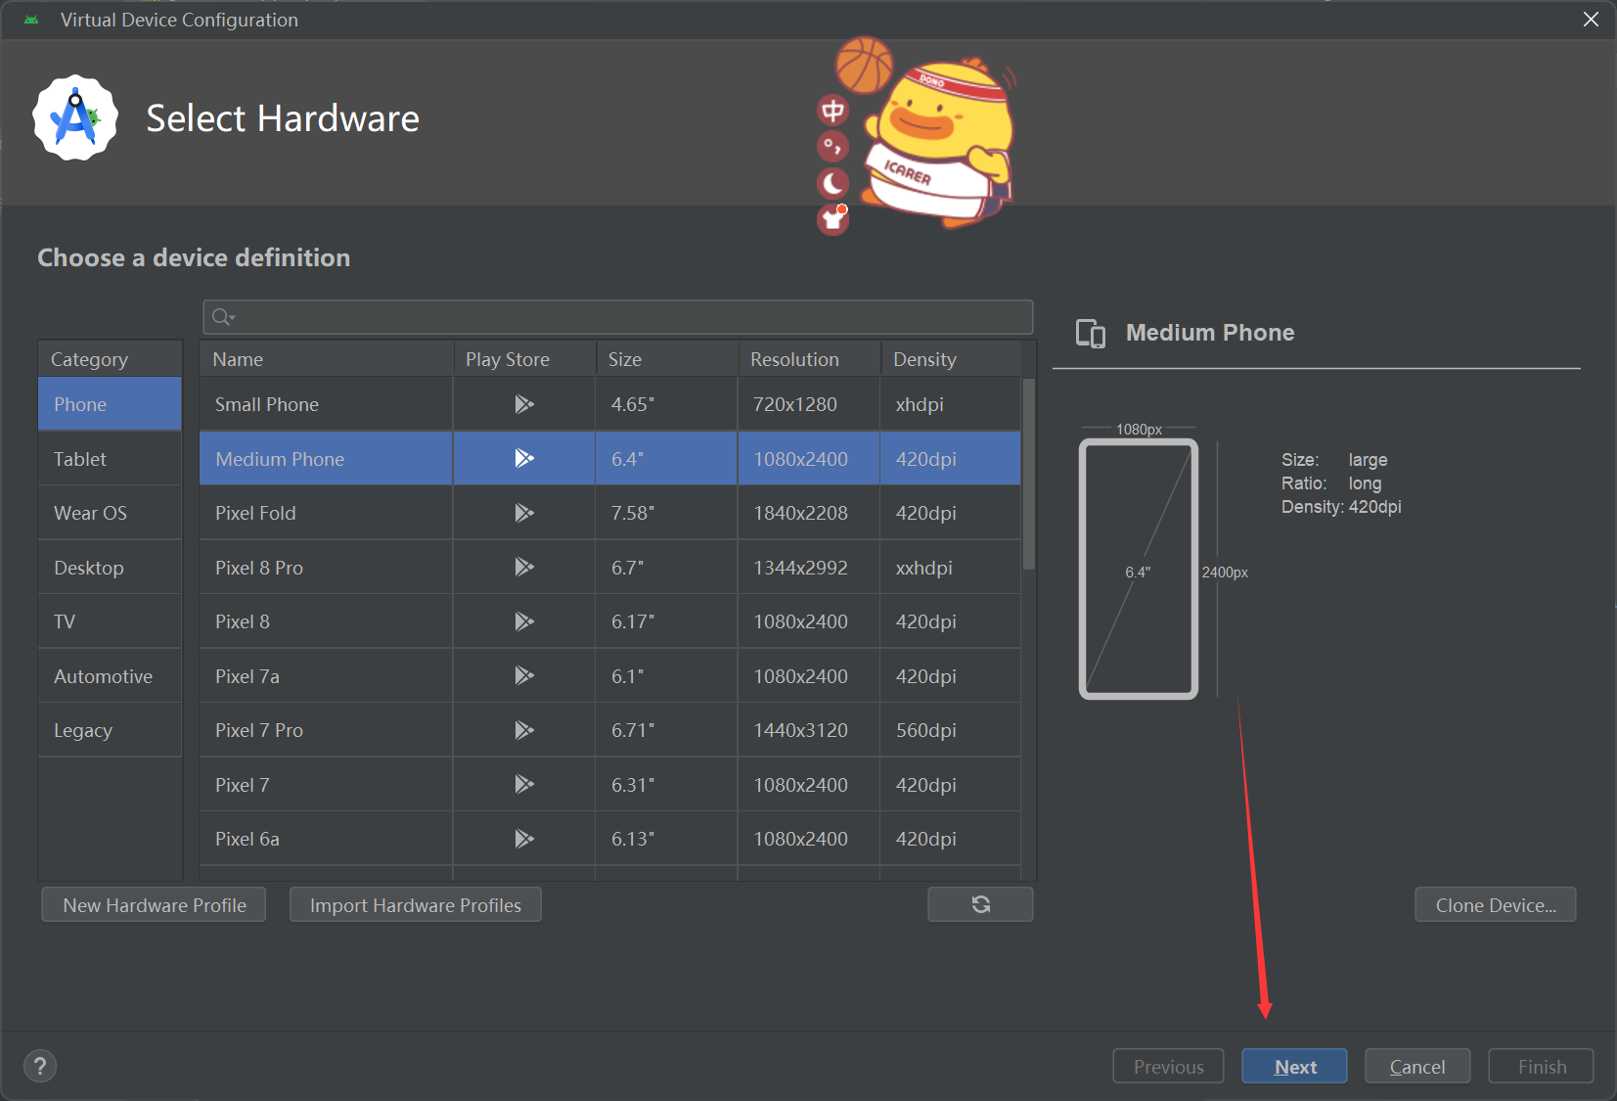Sort by the Resolution column header

(809, 359)
